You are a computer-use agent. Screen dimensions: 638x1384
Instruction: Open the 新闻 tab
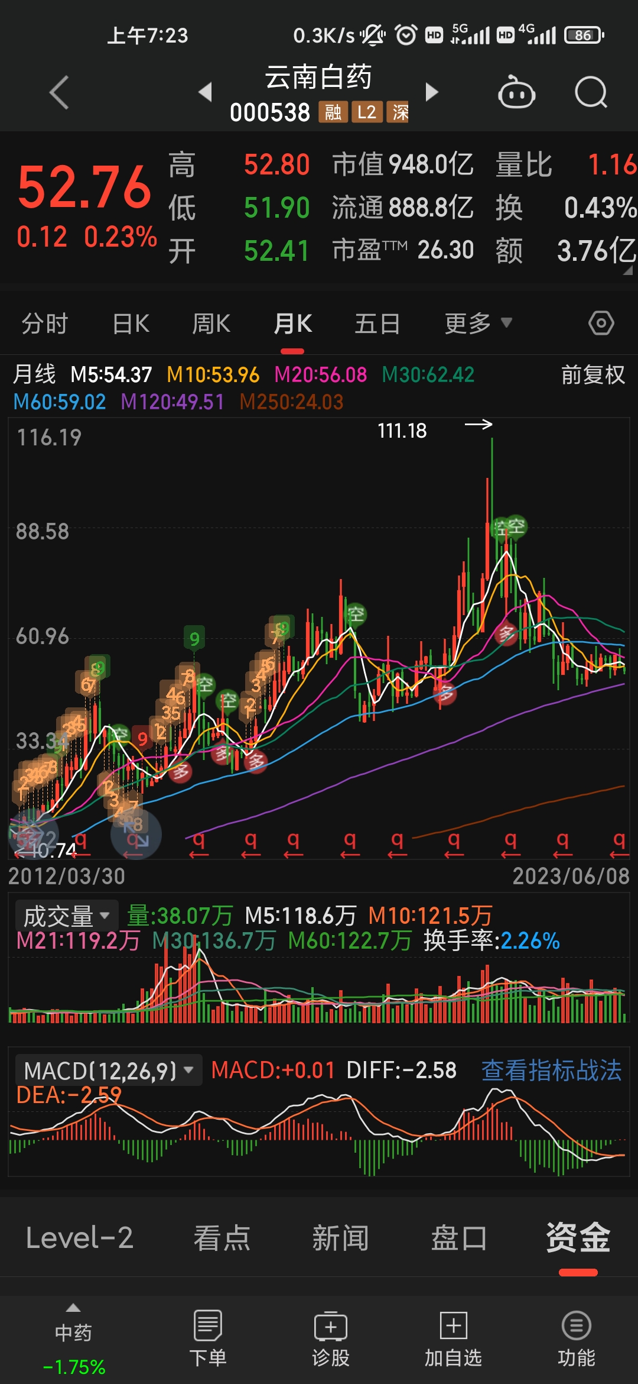(x=340, y=1237)
